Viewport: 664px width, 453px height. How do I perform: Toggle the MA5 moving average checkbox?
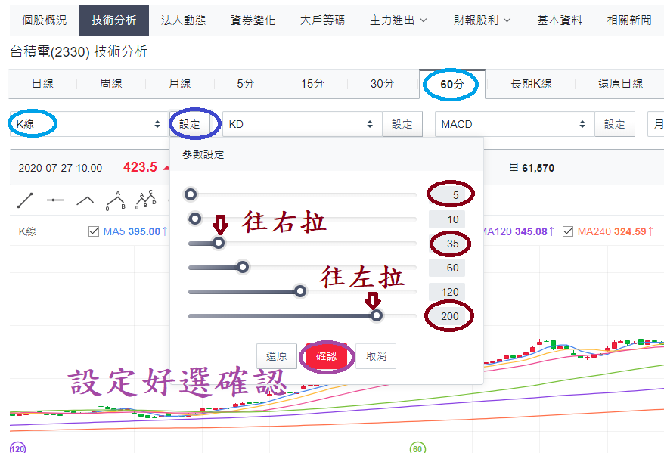point(94,231)
